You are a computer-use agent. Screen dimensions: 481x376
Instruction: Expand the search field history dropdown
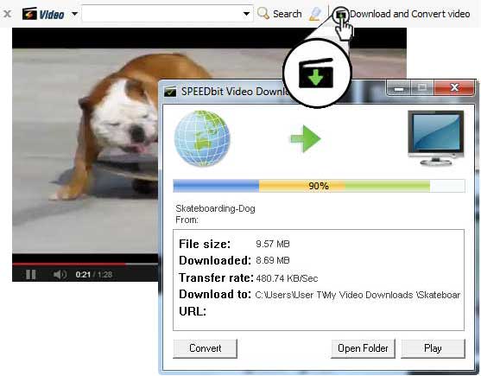(x=246, y=14)
